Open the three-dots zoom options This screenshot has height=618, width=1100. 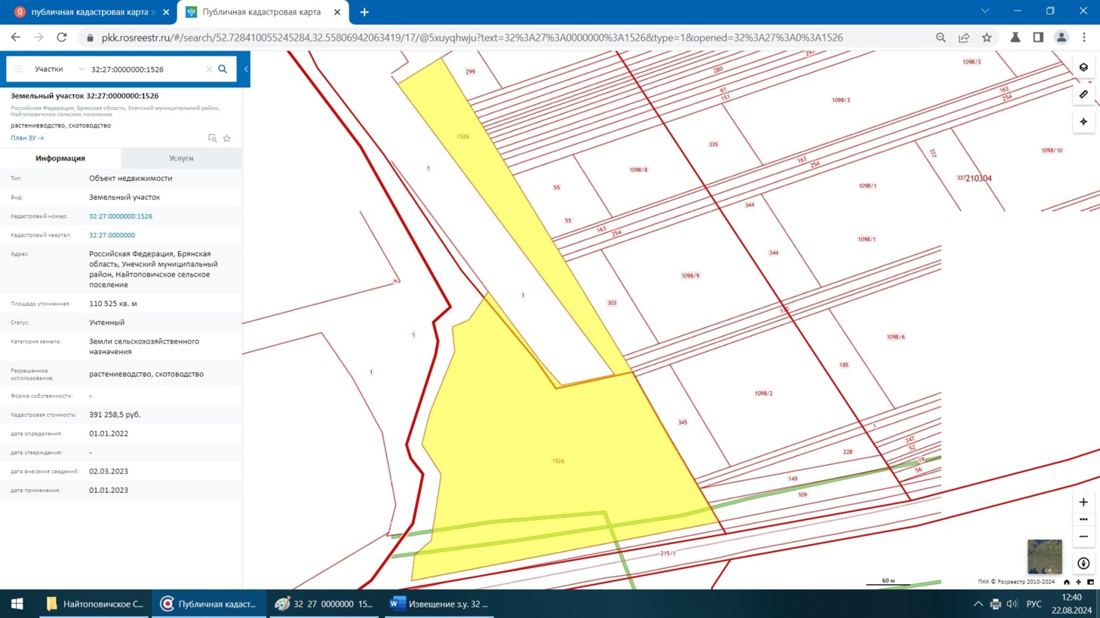[x=1083, y=519]
